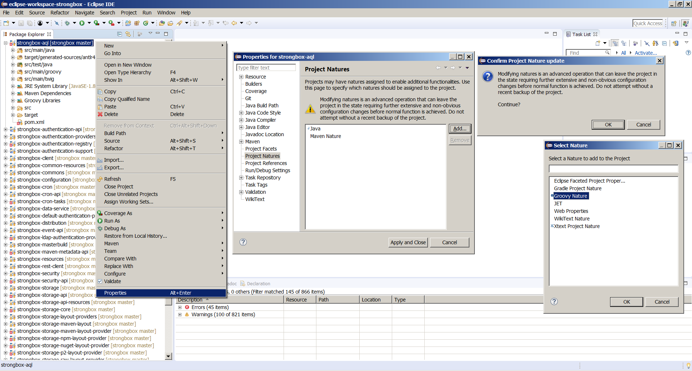Click the New Java Class toolbar icon

click(x=146, y=23)
